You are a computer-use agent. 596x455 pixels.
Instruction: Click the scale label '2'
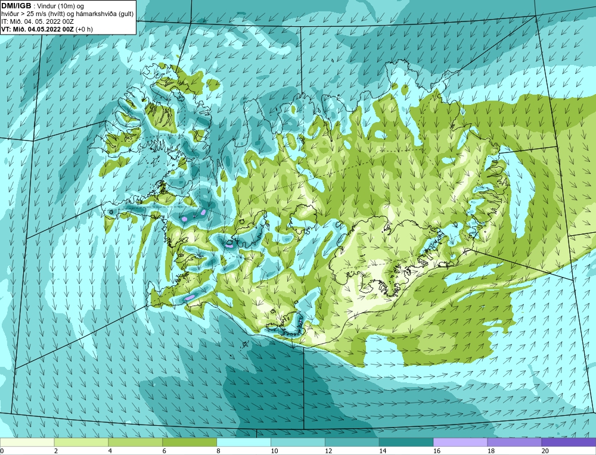pyautogui.click(x=56, y=451)
